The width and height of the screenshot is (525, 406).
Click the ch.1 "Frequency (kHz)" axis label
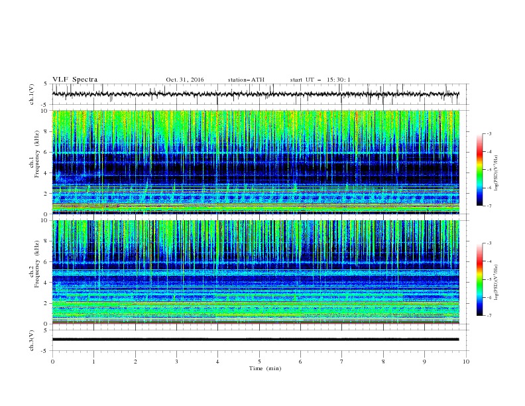tap(37, 153)
